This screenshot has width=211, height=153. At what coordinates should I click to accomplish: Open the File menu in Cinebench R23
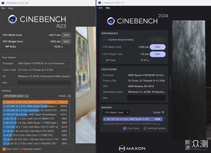coord(3,8)
